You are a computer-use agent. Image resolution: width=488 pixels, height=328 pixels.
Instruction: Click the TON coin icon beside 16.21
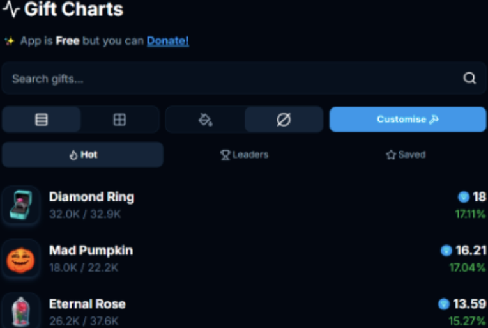click(x=446, y=250)
